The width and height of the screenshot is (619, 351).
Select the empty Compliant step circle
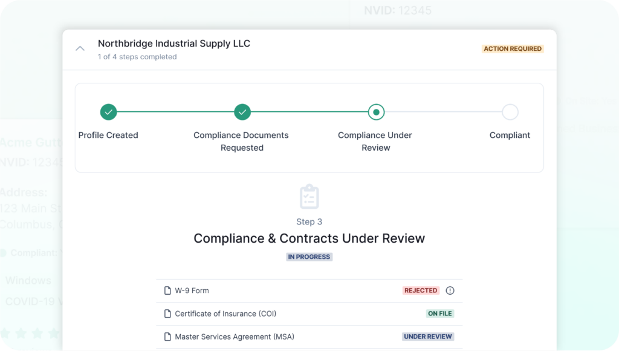click(x=510, y=112)
